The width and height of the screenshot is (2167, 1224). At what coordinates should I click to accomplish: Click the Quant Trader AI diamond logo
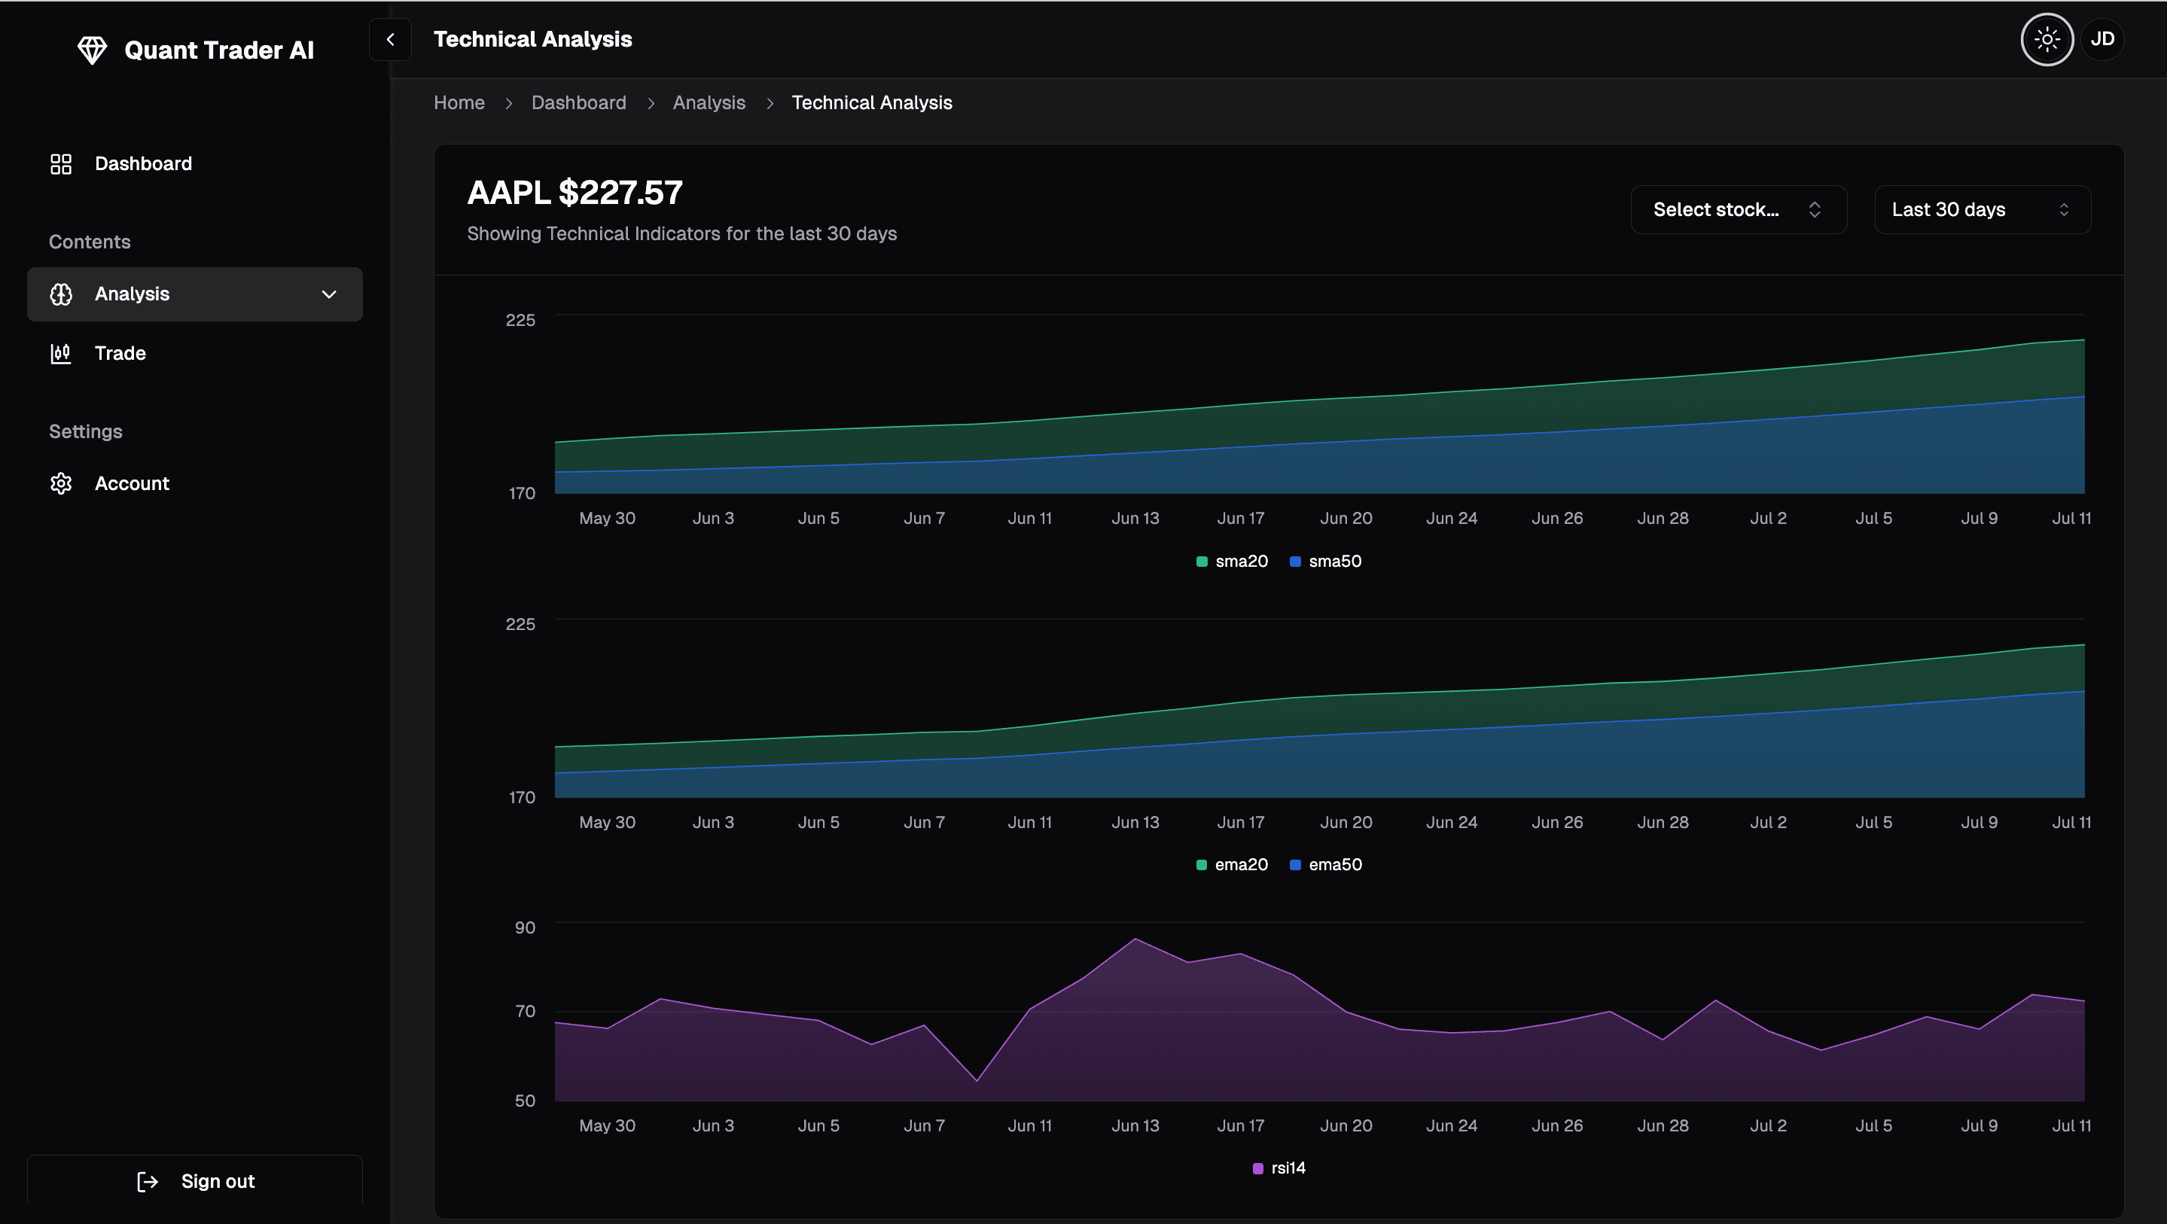tap(93, 50)
